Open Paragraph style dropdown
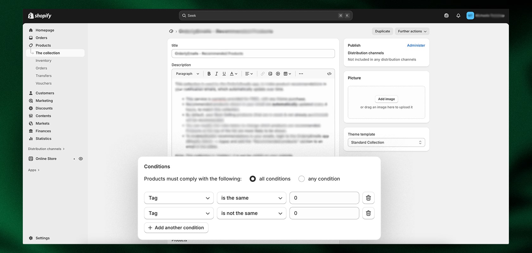 187,74
